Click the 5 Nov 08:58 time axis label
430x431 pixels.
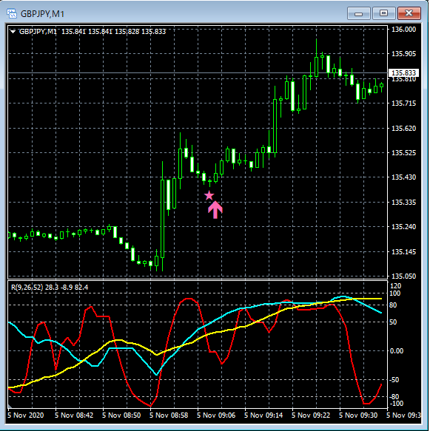169,415
